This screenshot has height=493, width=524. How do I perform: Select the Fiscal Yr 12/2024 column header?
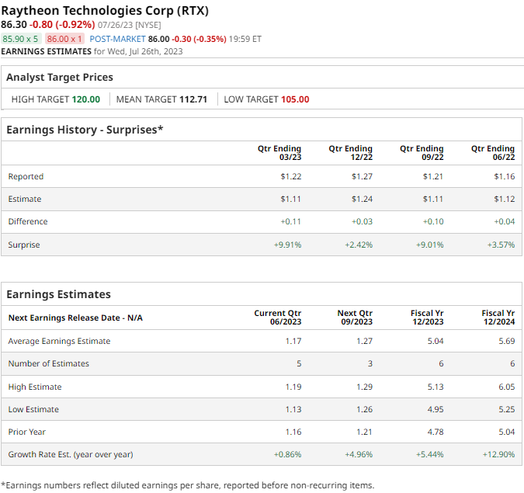(x=498, y=317)
